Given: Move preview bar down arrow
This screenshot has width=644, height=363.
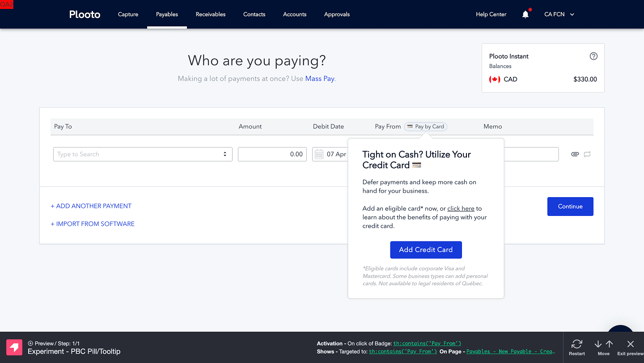Looking at the screenshot, I should pos(598,344).
